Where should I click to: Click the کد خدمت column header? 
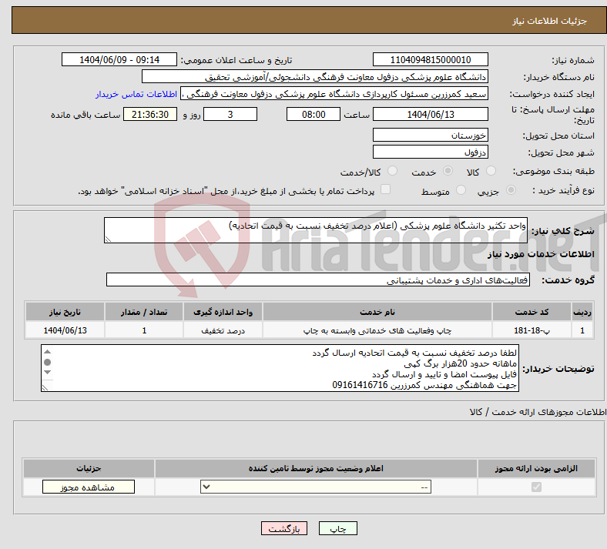point(532,312)
